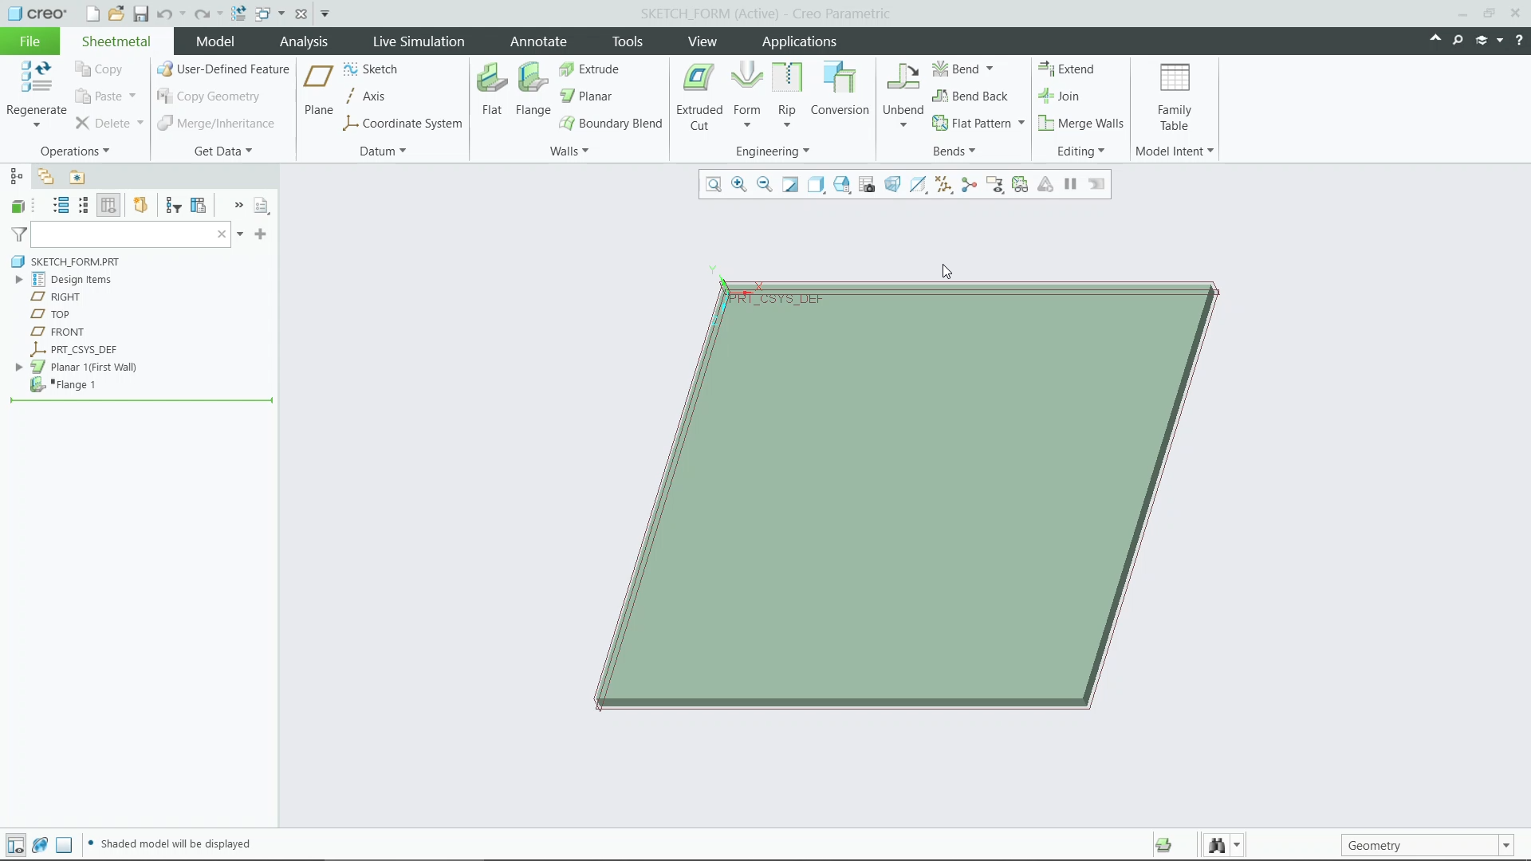Switch to the View ribbon tab
Viewport: 1531px width, 861px height.
pyautogui.click(x=703, y=41)
